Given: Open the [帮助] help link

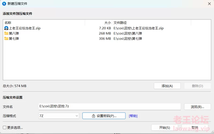Looking at the screenshot, I should 133,116.
